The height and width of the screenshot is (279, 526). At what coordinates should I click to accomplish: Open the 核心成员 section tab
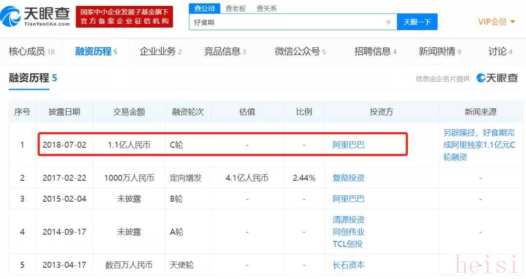pos(32,51)
